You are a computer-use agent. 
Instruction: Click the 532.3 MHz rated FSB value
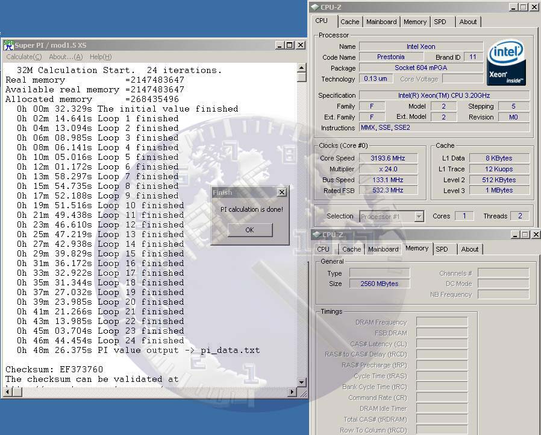pos(388,190)
